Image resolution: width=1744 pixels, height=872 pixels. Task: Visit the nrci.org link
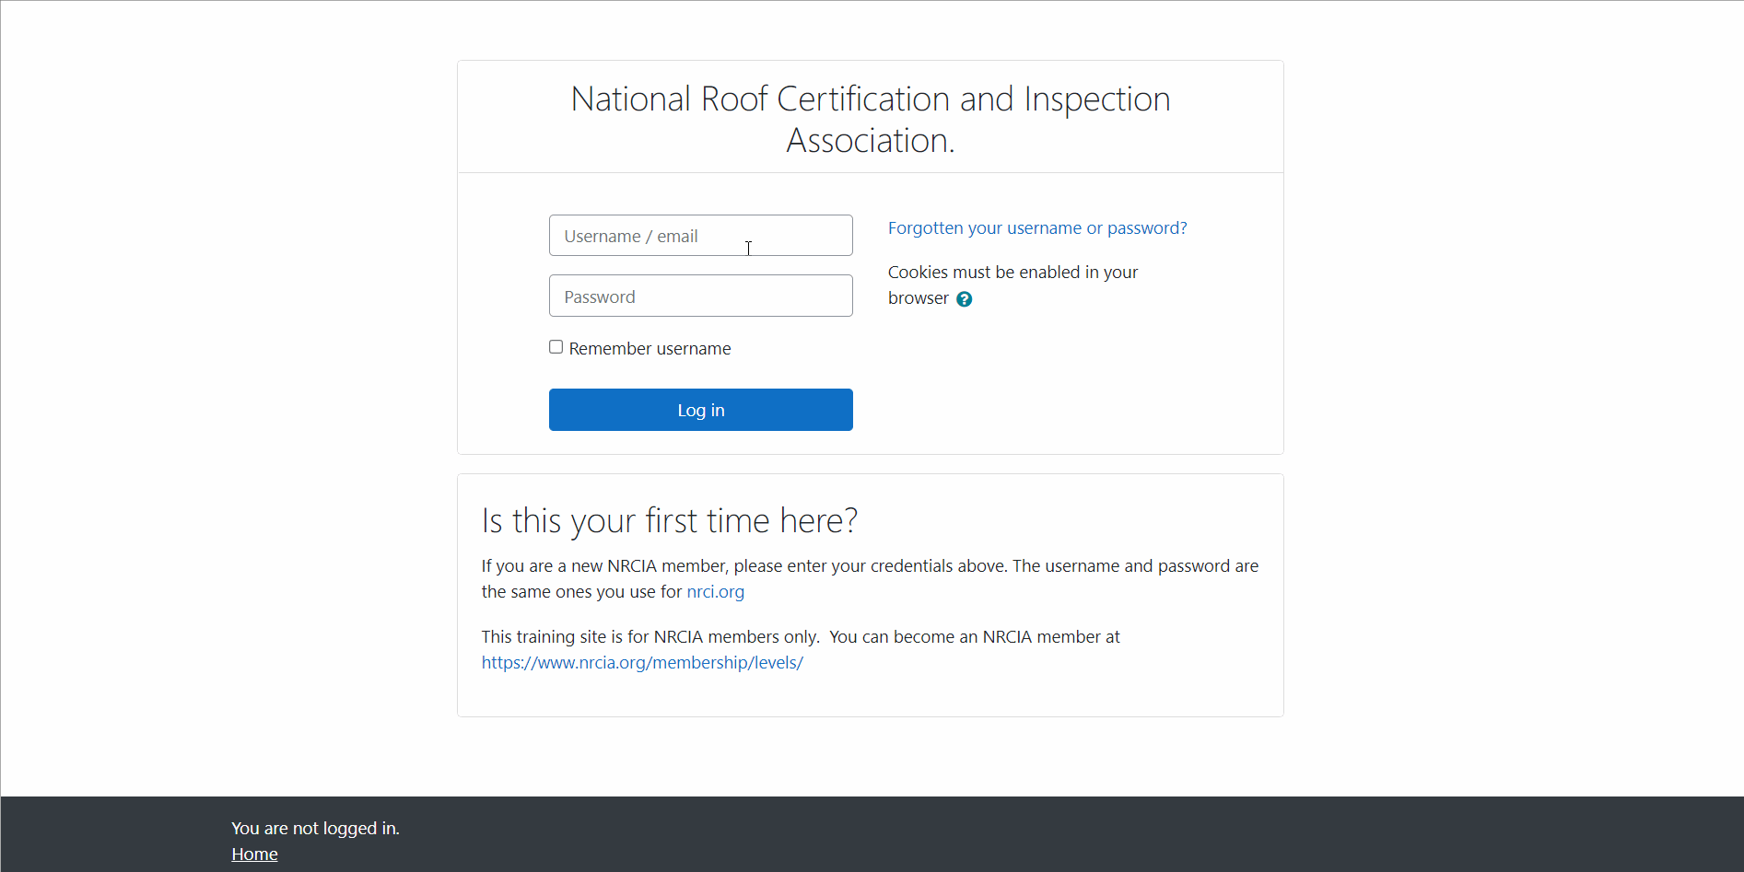715,591
